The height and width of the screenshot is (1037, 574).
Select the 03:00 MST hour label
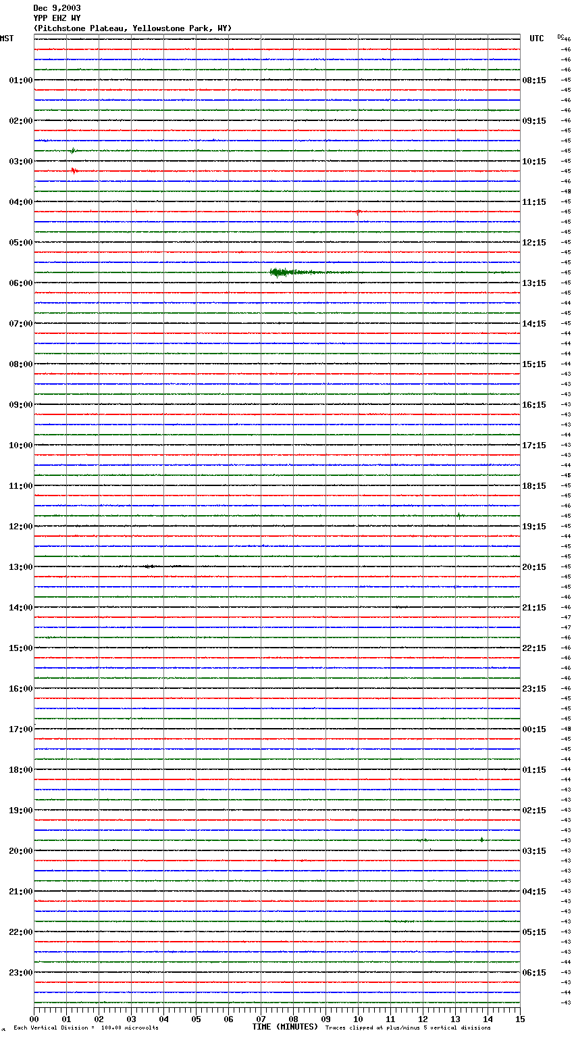click(21, 162)
